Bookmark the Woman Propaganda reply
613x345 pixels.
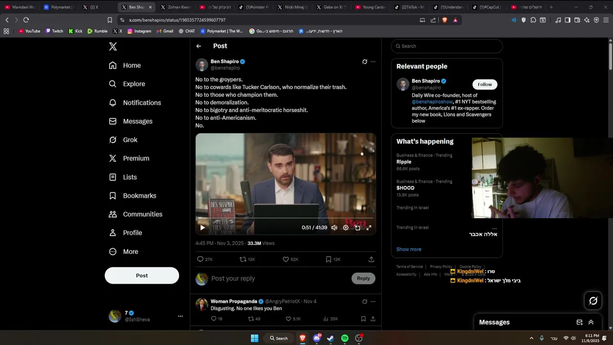[363, 319]
